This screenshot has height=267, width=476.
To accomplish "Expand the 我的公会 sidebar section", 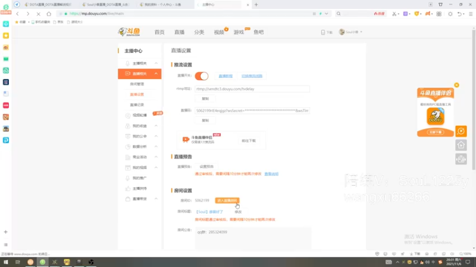I will point(156,136).
